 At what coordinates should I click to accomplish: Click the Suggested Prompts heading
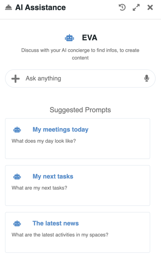80,110
